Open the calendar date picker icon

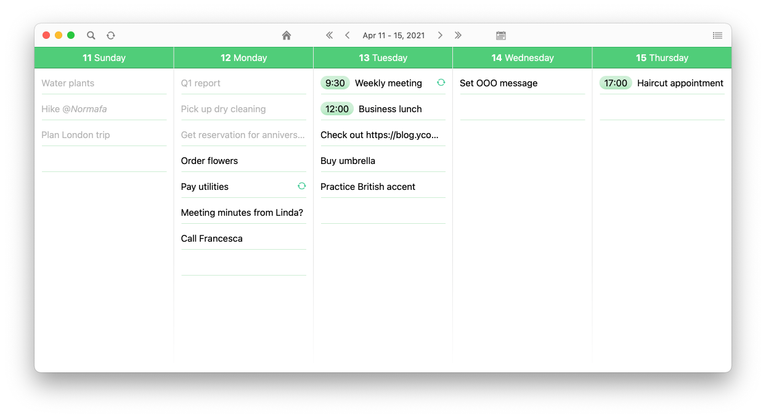pos(501,36)
